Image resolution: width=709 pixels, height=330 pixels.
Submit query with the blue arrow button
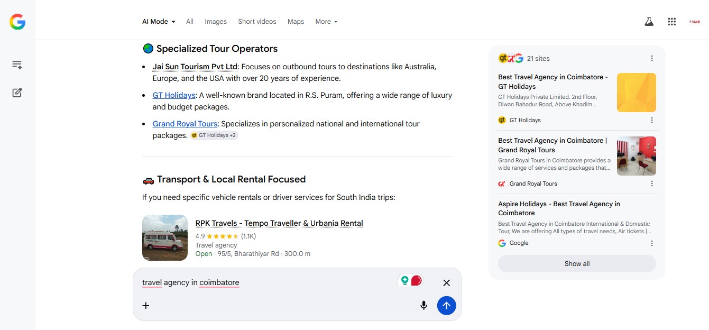[446, 305]
